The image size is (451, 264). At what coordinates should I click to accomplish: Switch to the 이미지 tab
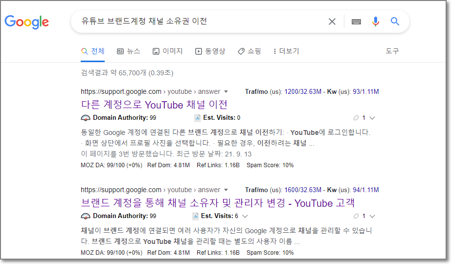click(x=168, y=51)
